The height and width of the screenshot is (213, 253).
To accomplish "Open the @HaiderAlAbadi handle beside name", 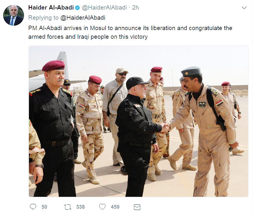I will pos(104,8).
